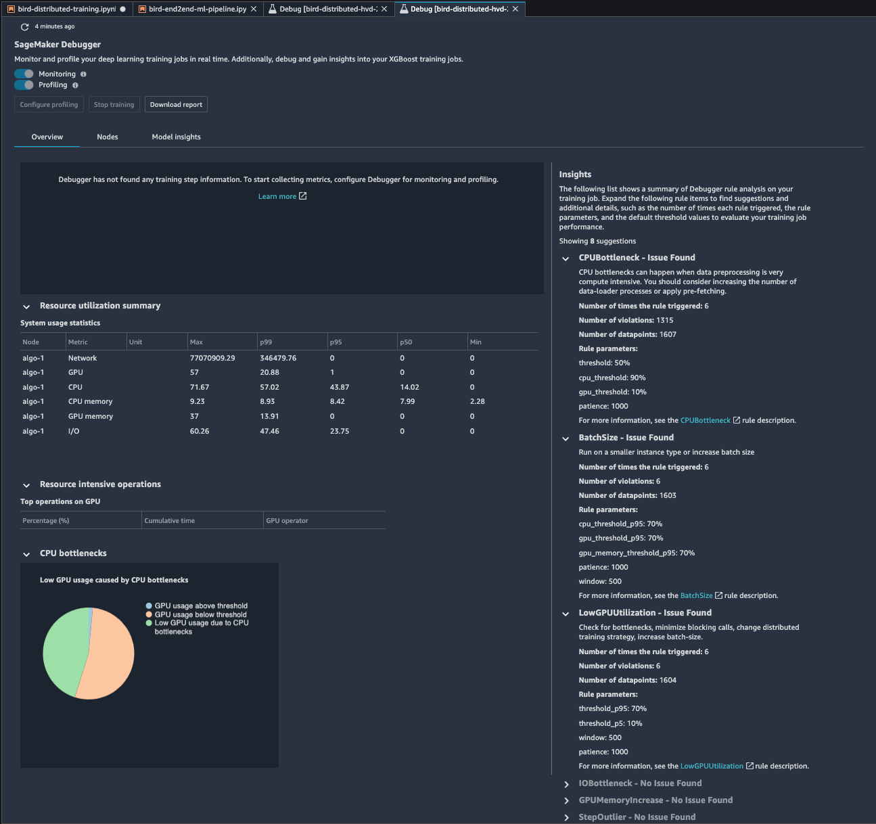Screen dimensions: 876x824
Task: Click the external link icon after CPUBottleneck link
Action: [x=737, y=420]
